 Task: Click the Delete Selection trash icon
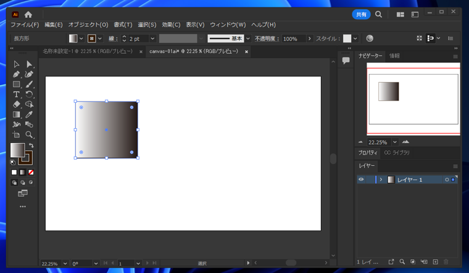(x=446, y=262)
